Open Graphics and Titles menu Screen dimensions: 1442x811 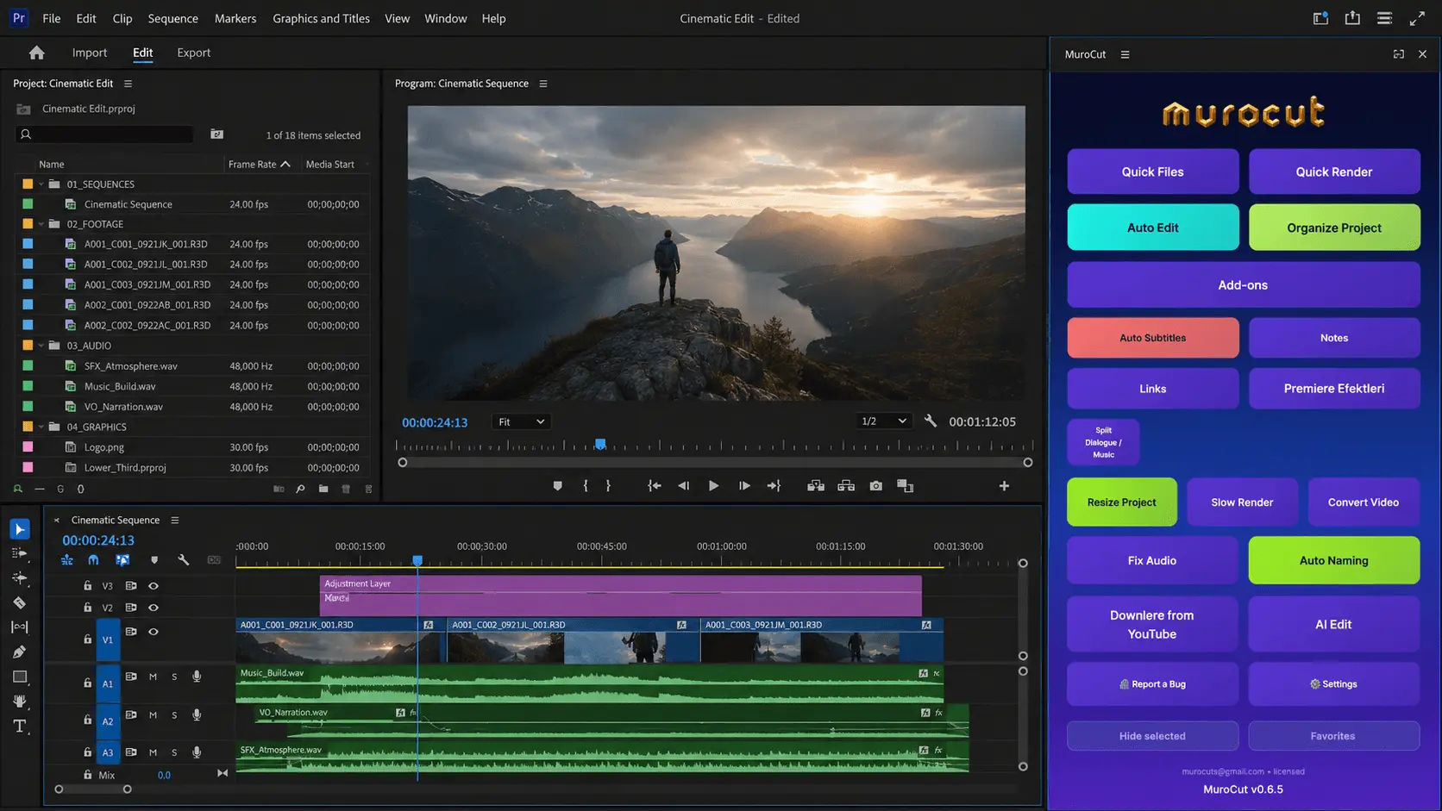(321, 18)
